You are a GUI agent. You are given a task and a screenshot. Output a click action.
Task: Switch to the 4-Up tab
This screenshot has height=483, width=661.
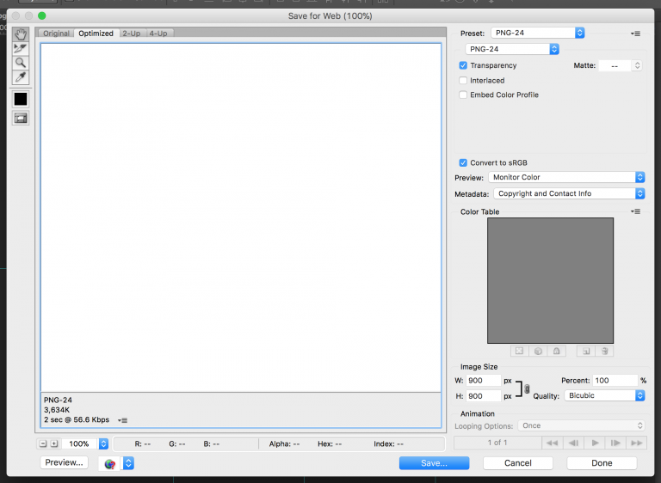pyautogui.click(x=158, y=34)
